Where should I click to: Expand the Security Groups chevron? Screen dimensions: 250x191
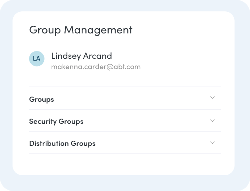[212, 121]
